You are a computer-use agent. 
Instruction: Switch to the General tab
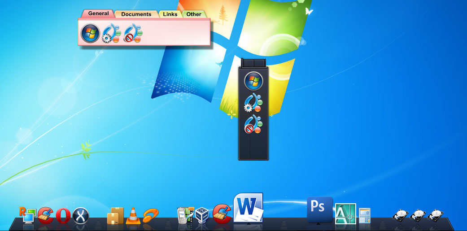98,14
